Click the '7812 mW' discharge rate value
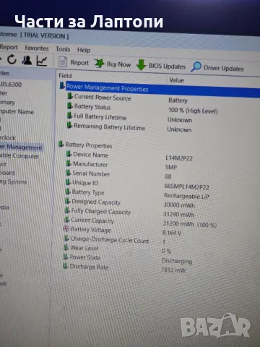260x347 pixels. (173, 270)
